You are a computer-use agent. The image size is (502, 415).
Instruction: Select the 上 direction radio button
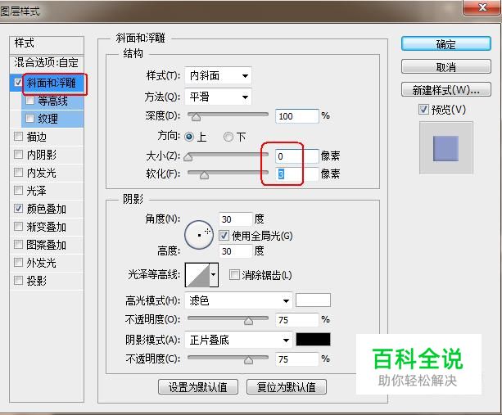189,137
